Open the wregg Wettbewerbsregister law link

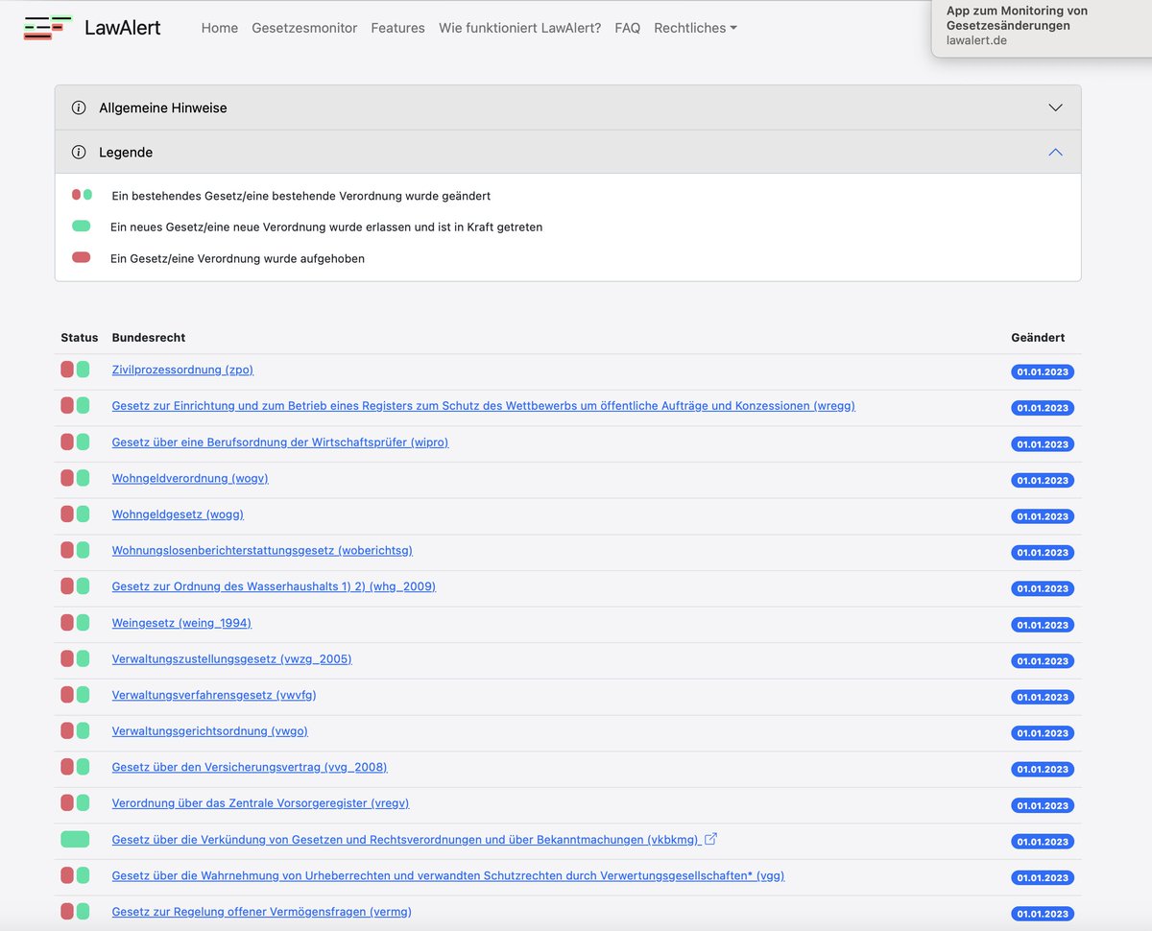pos(484,406)
